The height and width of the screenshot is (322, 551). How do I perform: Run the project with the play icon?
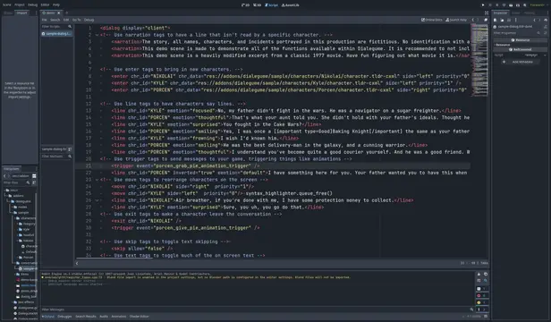point(483,5)
